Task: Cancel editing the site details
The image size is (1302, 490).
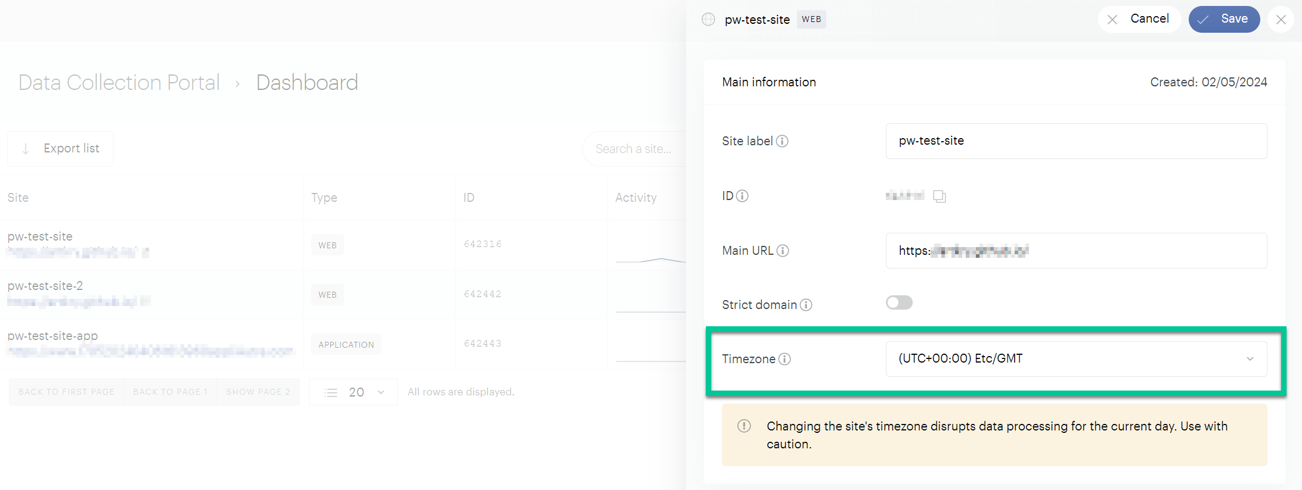Action: (x=1139, y=18)
